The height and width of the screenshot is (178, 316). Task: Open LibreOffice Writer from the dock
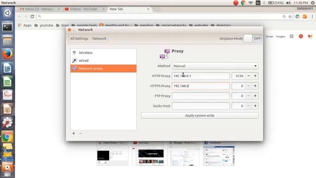[x=7, y=68]
